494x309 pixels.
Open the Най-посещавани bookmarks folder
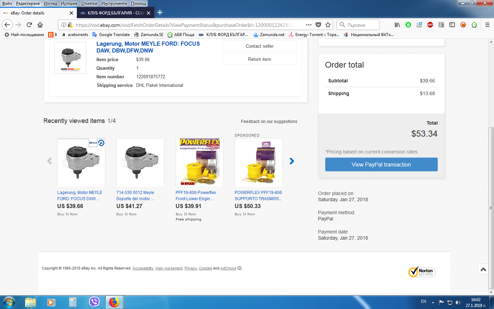24,34
